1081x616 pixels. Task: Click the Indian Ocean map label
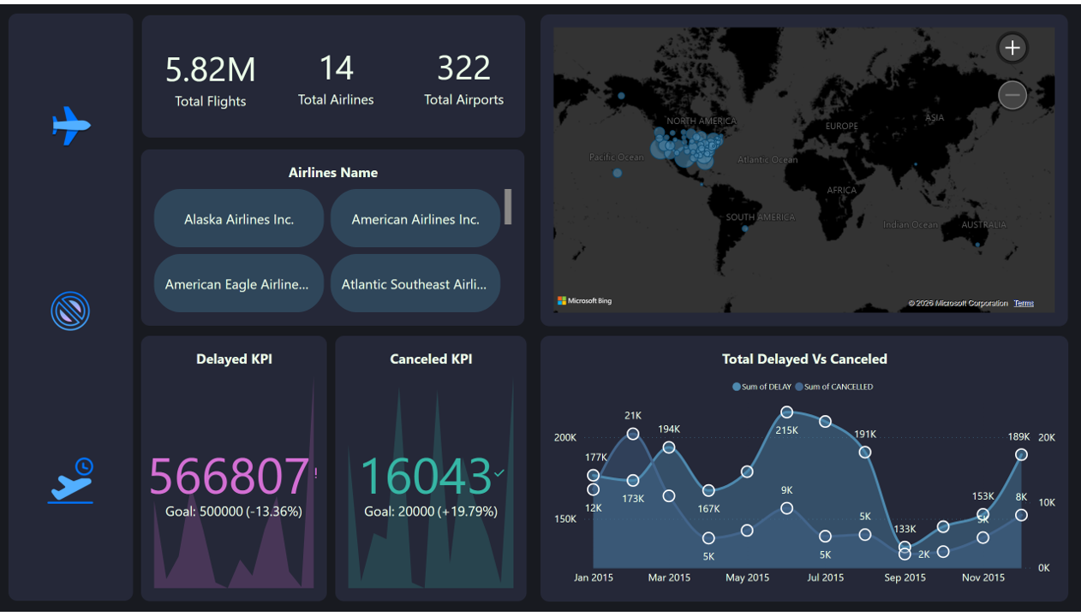coord(911,225)
